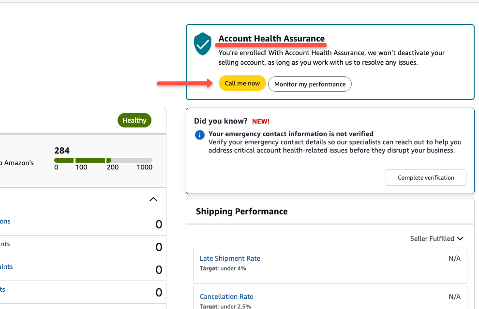Collapse the section using the up chevron
479x309 pixels.
[153, 199]
